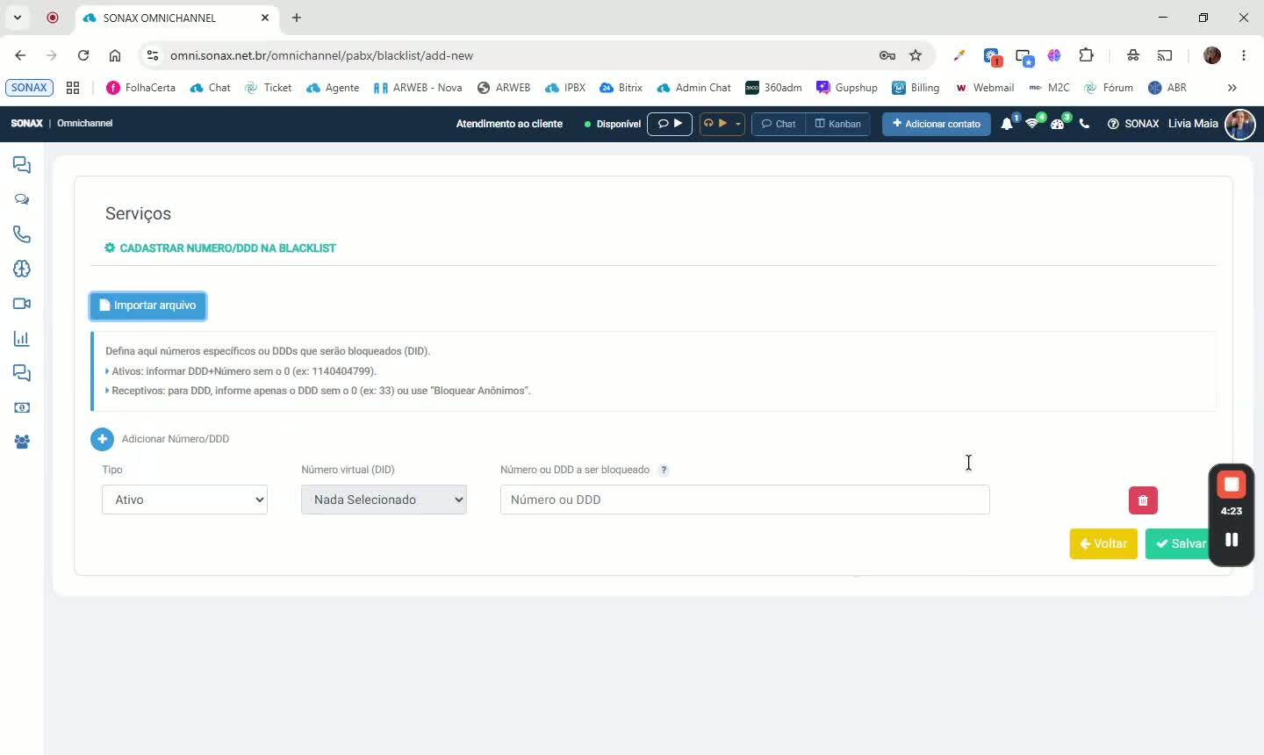Image resolution: width=1264 pixels, height=755 pixels.
Task: Open the users group icon in sidebar
Action: 22,442
